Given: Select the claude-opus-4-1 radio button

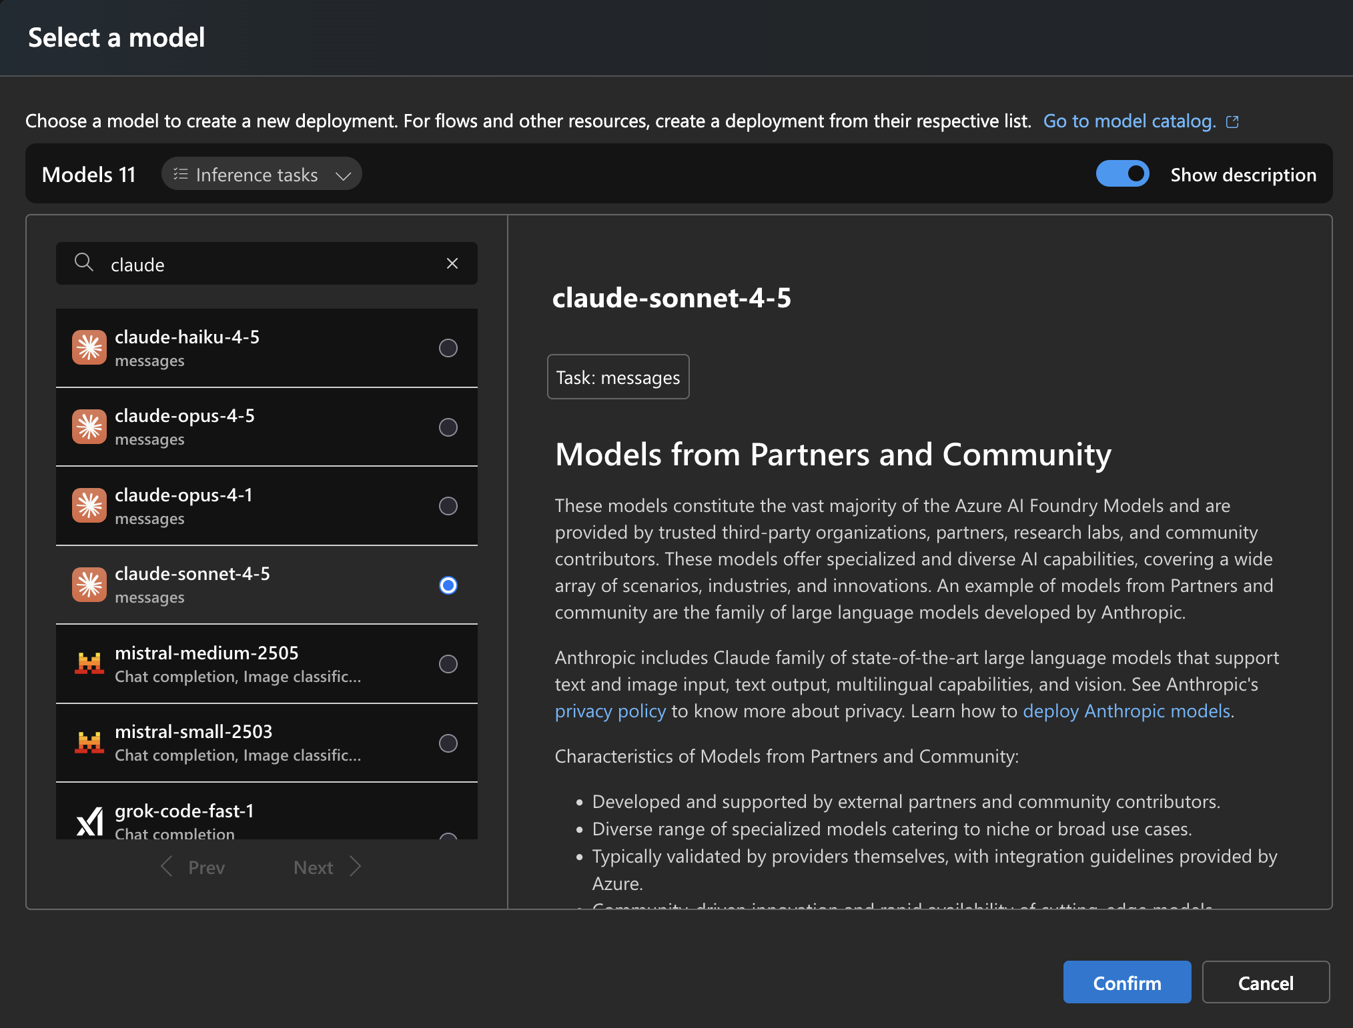Looking at the screenshot, I should [448, 505].
